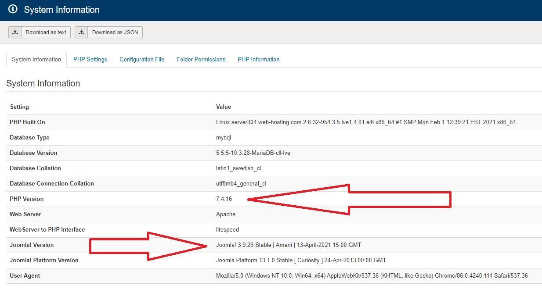Click the 'Database Version' label

[33, 153]
